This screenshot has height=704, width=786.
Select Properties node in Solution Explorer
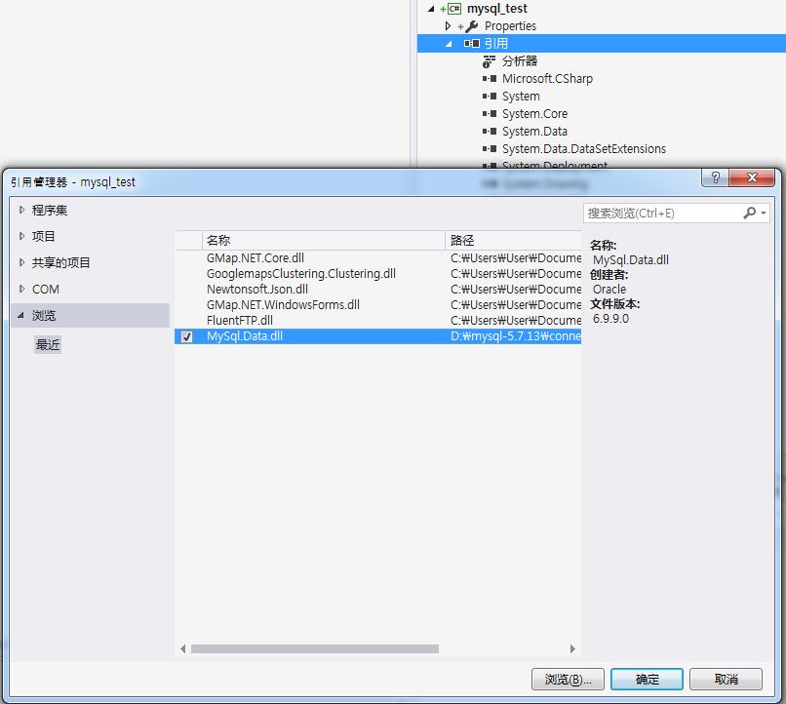[510, 26]
